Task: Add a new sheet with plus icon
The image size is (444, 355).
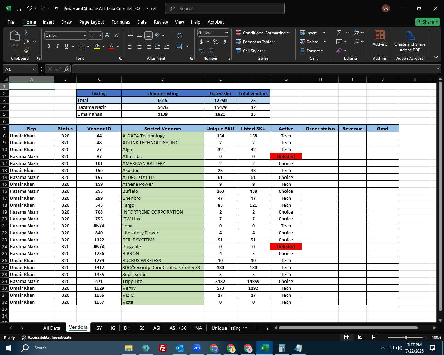Action: point(256,328)
